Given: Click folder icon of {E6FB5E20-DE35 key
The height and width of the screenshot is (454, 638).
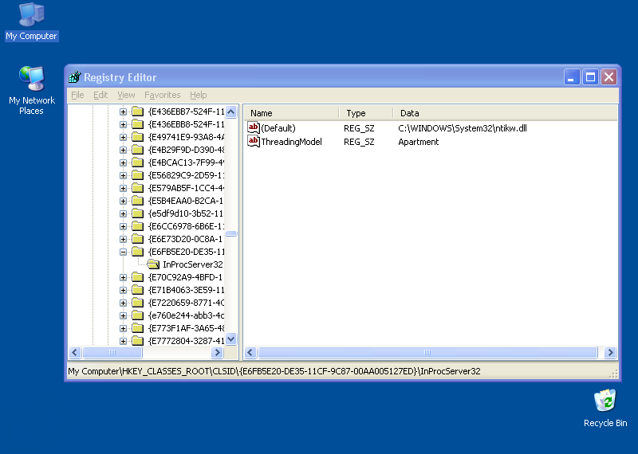Looking at the screenshot, I should click(137, 252).
